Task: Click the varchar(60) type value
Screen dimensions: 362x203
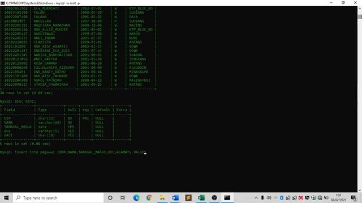Action: click(50, 123)
